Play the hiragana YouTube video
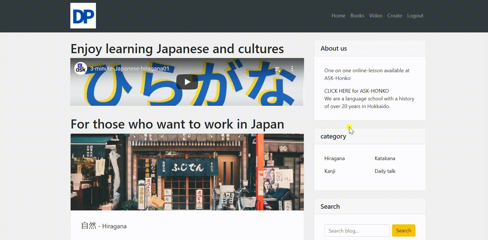 [x=187, y=82]
